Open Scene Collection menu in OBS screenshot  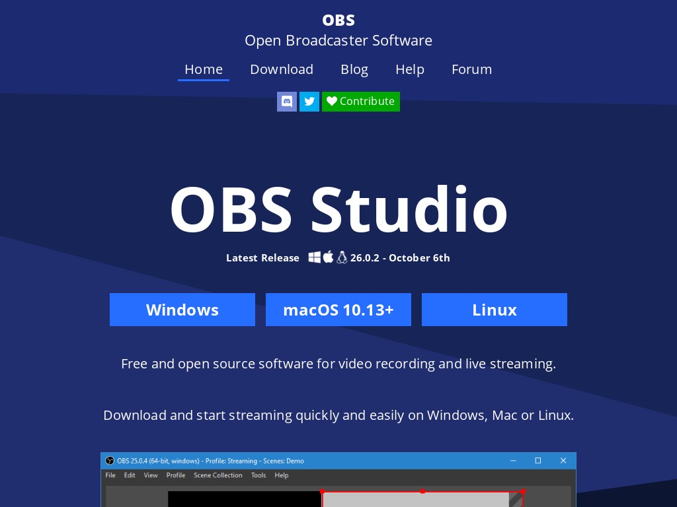tap(218, 475)
